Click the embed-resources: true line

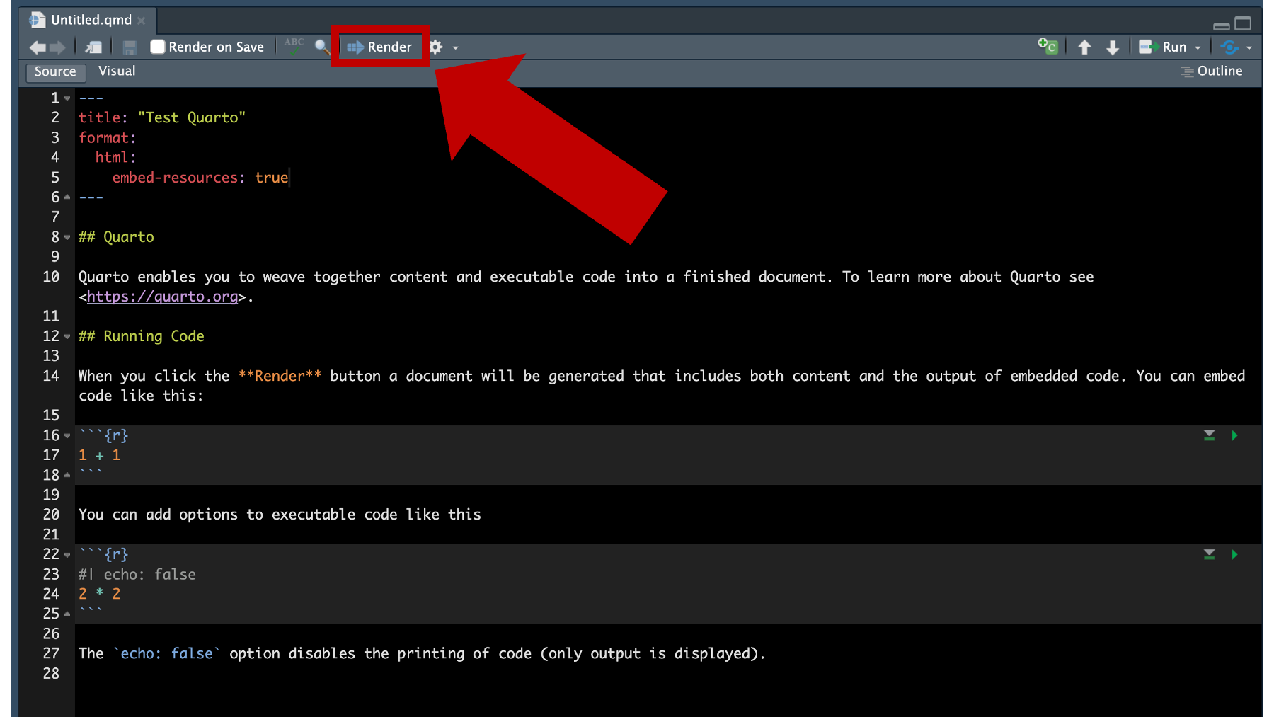point(200,177)
